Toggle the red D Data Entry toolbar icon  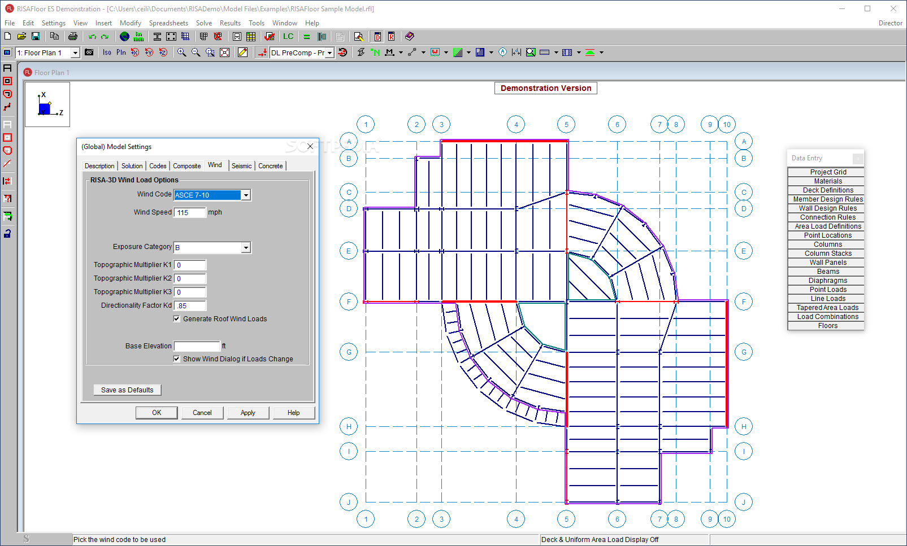click(377, 37)
